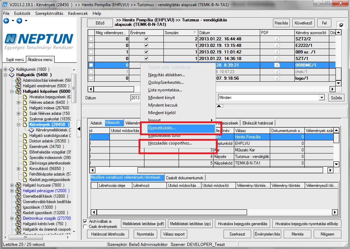This screenshot has width=350, height=249.
Task: Collapse the Hallgatók (5400) tree node
Action: (6, 75)
